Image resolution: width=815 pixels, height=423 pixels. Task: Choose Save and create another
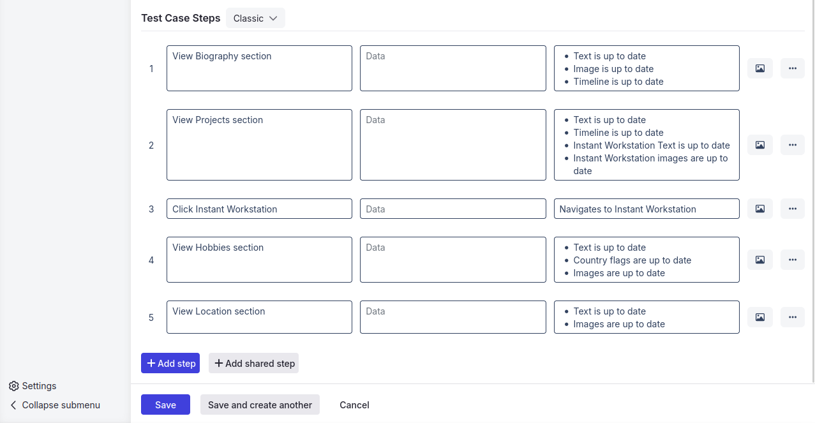coord(260,404)
